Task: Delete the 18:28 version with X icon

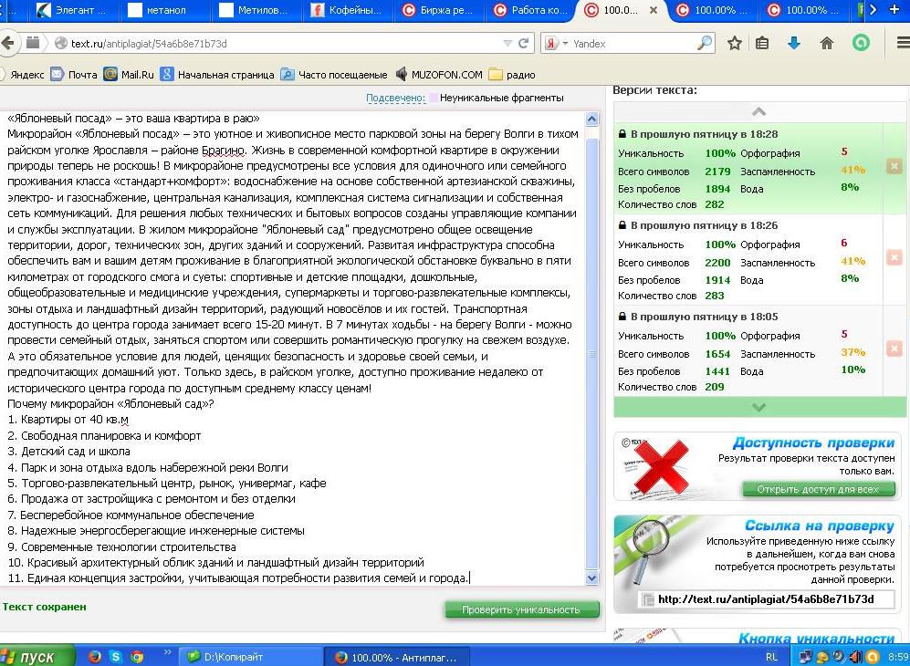Action: point(894,166)
